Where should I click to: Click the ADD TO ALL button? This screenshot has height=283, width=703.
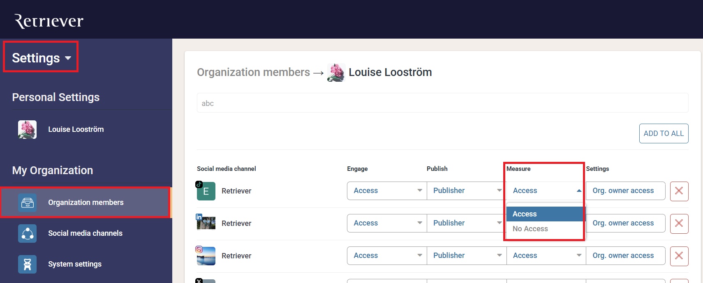click(x=664, y=133)
